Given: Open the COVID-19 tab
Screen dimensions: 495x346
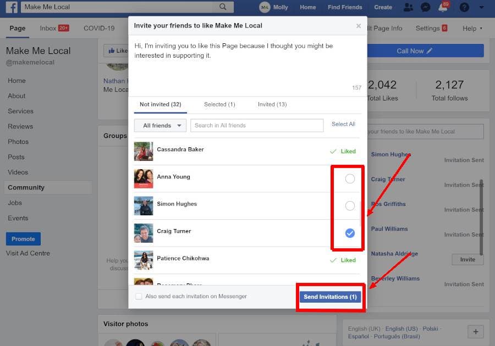Looking at the screenshot, I should coord(99,28).
